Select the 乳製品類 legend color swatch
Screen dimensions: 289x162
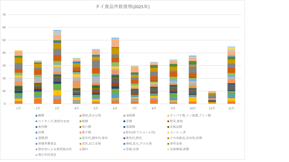tap(168, 127)
